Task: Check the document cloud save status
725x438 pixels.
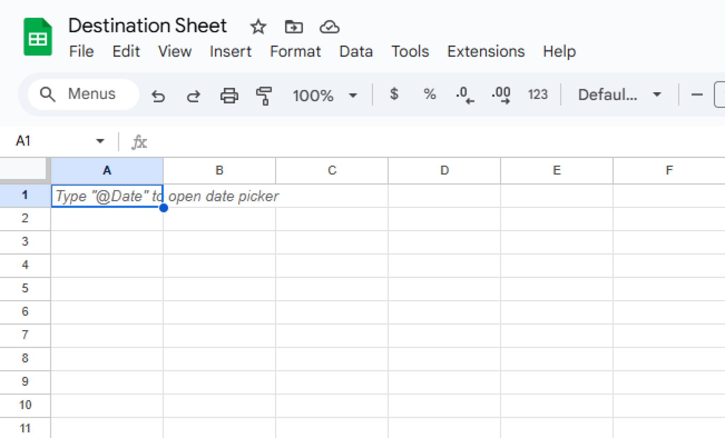Action: (x=329, y=27)
